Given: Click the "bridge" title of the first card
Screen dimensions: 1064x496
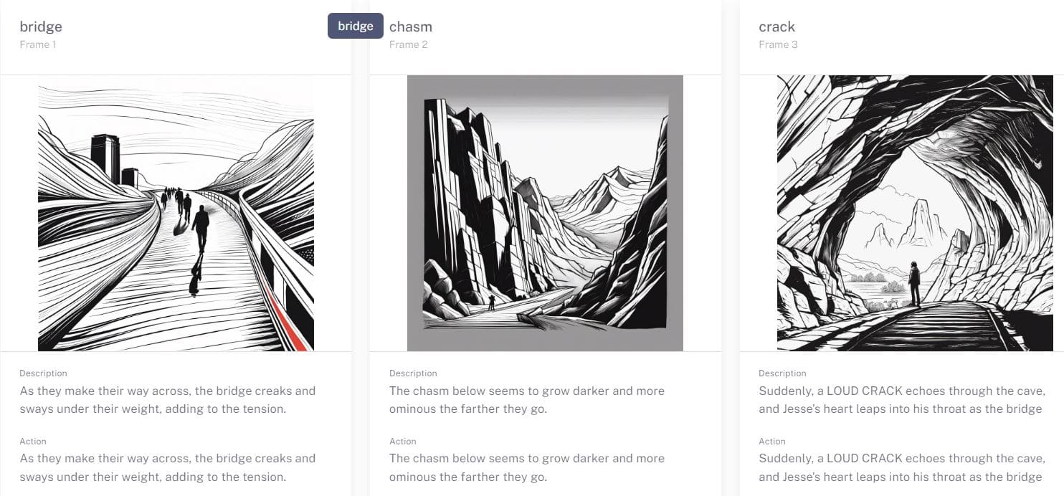Looking at the screenshot, I should click(41, 27).
